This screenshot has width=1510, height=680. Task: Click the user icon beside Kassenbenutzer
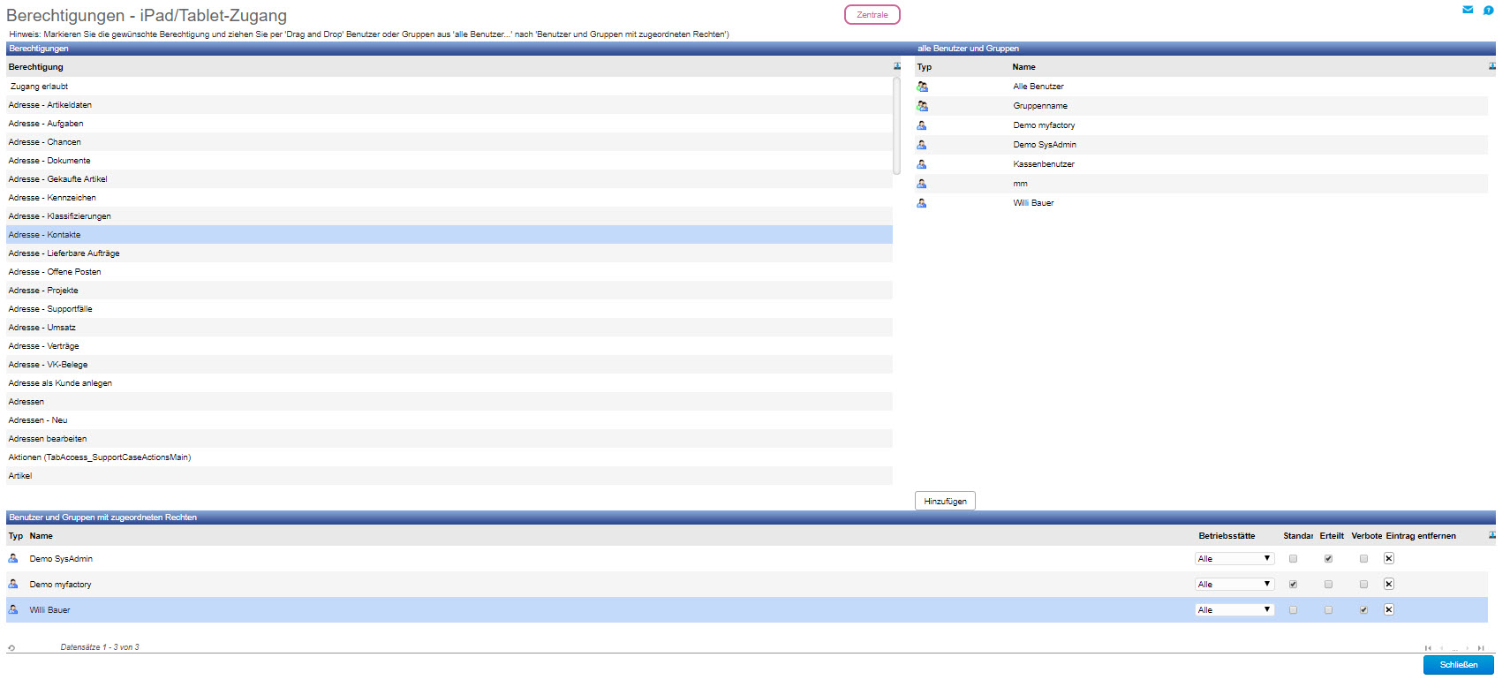click(x=922, y=164)
